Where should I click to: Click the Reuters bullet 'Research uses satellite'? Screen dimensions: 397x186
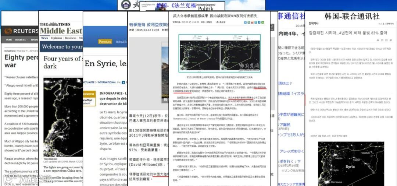pos(22,77)
